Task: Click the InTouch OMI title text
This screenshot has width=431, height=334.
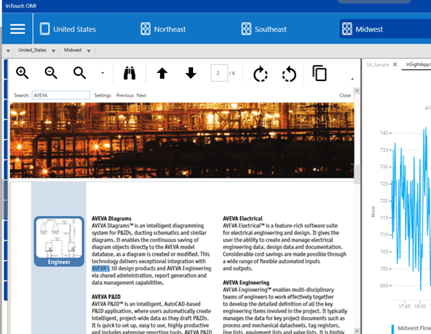Action: click(x=21, y=6)
